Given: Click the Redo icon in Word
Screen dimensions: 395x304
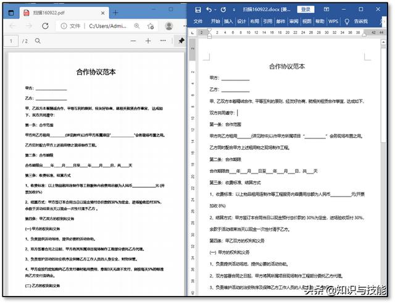Looking at the screenshot, I should click(223, 10).
